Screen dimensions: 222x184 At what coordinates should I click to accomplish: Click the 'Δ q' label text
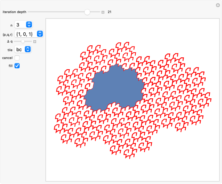(10, 41)
